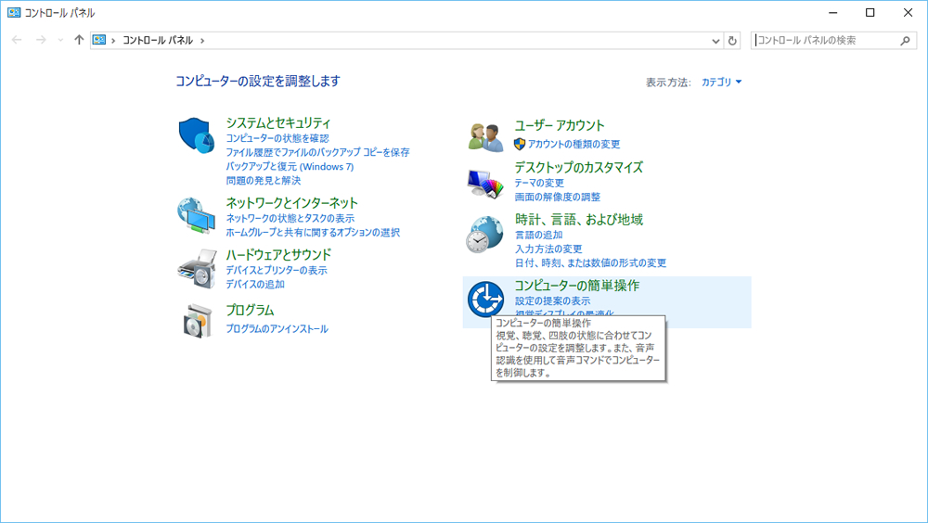Open ファイル履歴でファイルのバックアップ コピーを保存
Viewport: 928px width, 523px height.
click(317, 153)
